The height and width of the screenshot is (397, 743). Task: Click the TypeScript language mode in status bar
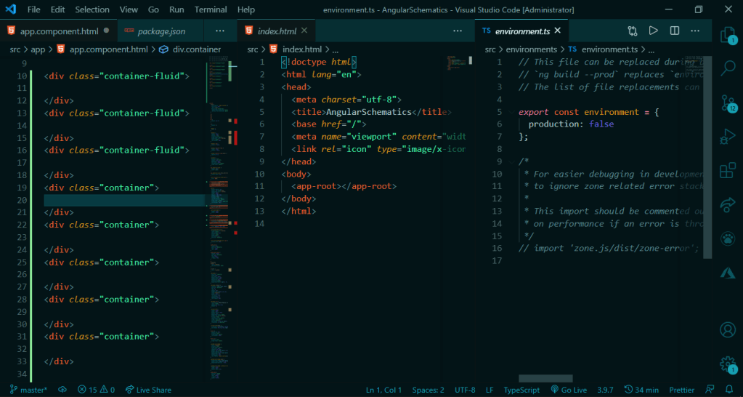(x=521, y=390)
